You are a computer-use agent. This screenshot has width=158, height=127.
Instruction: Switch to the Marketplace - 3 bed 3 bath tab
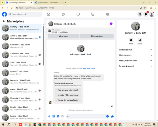pyautogui.click(x=48, y=3)
